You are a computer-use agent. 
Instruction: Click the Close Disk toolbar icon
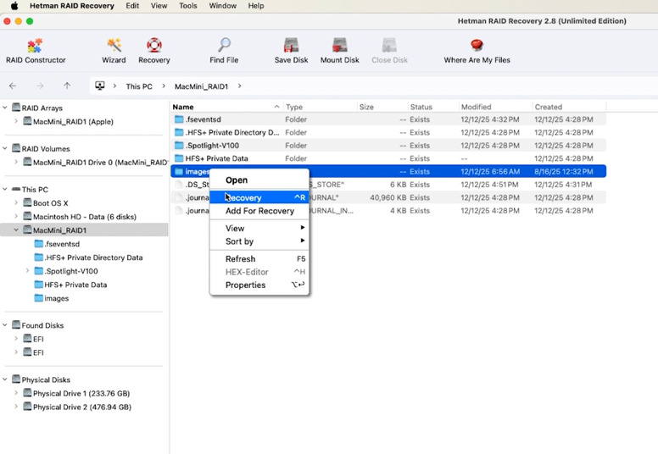tap(389, 45)
